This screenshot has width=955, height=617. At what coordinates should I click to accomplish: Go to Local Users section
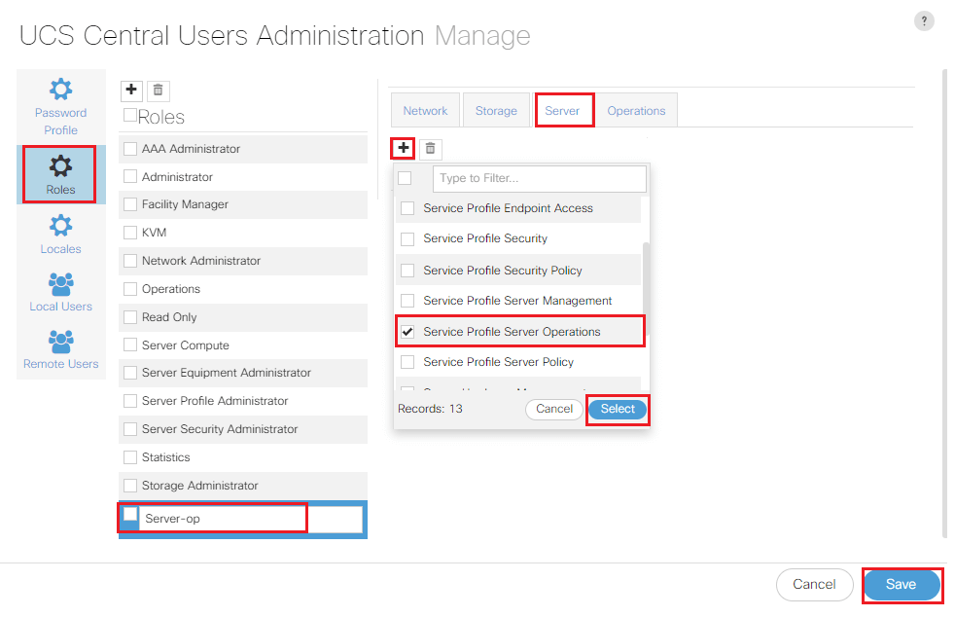[x=60, y=284]
